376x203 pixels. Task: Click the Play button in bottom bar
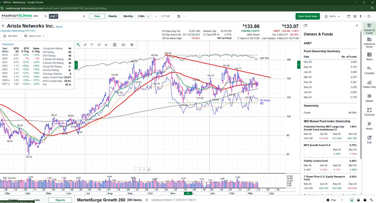[332, 200]
